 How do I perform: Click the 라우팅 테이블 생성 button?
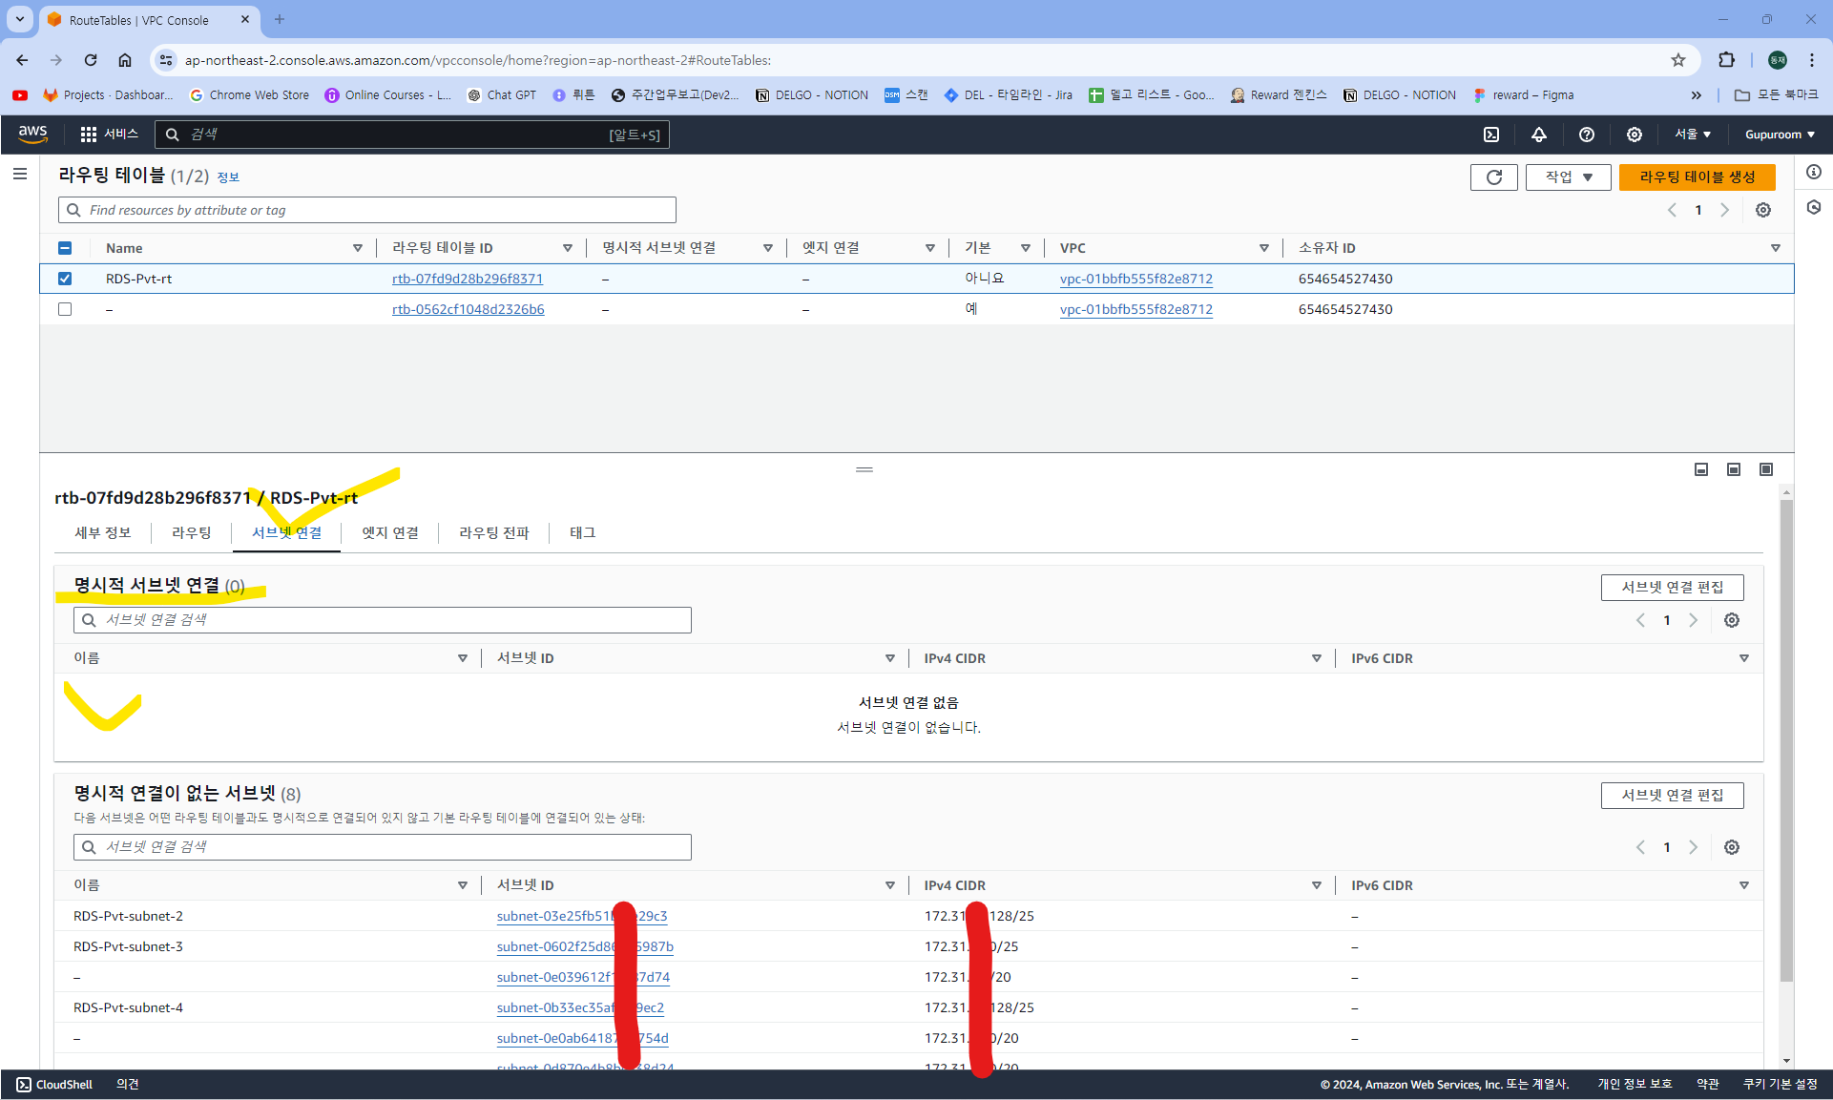(x=1697, y=177)
